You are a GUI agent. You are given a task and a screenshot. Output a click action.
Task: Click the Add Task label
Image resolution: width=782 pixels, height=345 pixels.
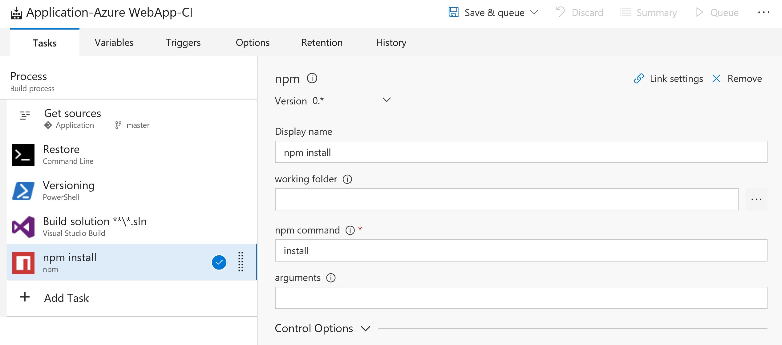(x=67, y=298)
